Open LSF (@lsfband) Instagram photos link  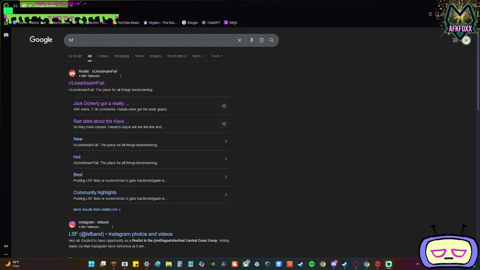120,234
